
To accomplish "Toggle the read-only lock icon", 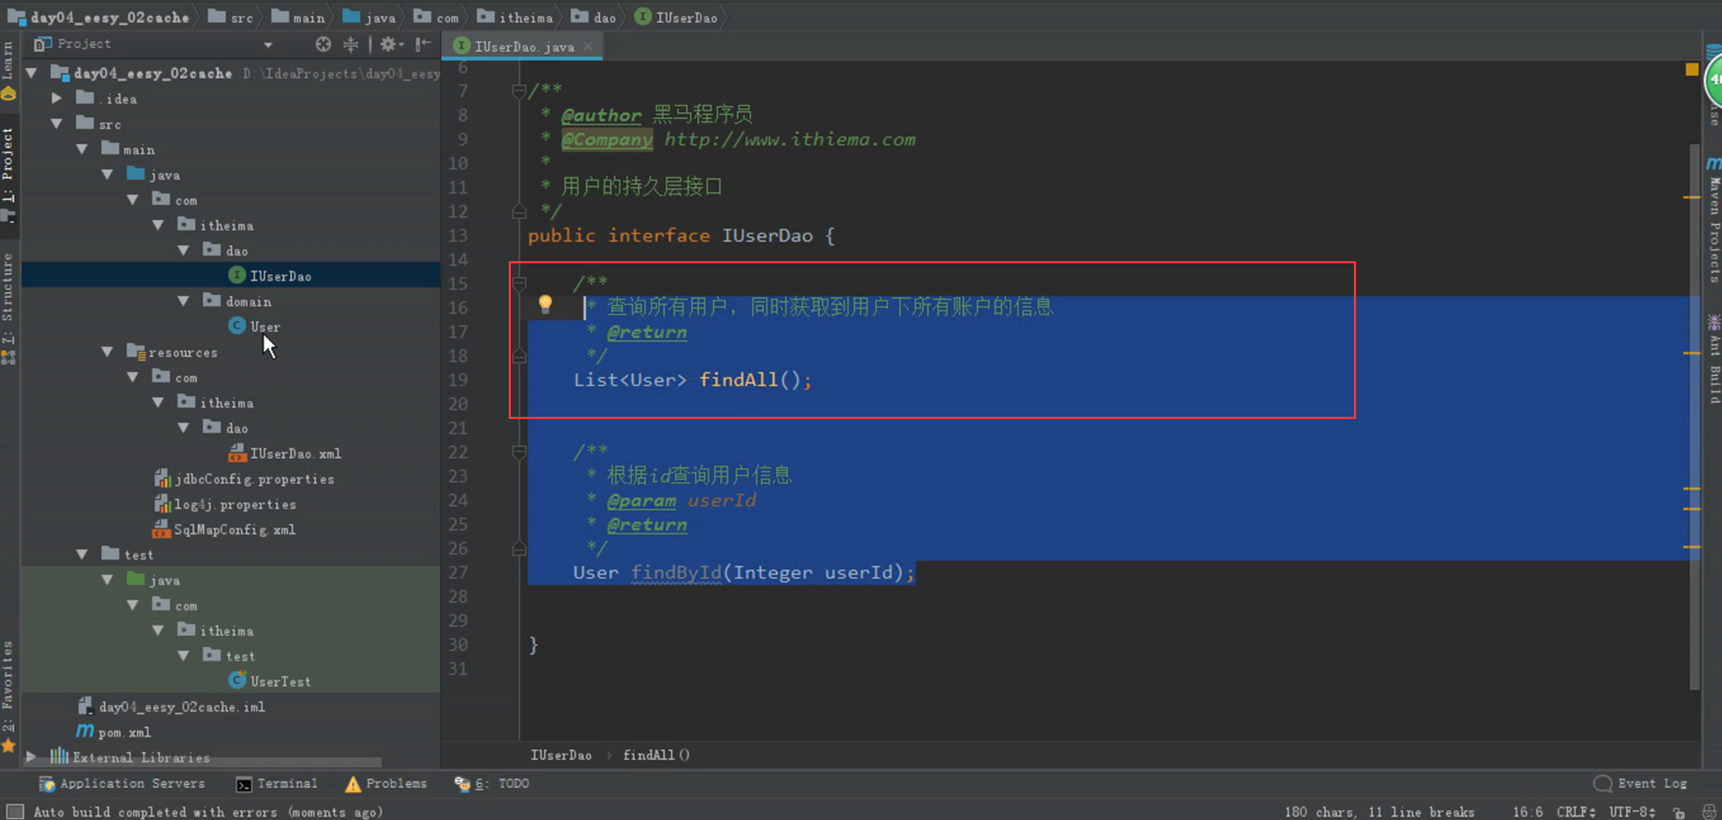I will [x=1678, y=812].
